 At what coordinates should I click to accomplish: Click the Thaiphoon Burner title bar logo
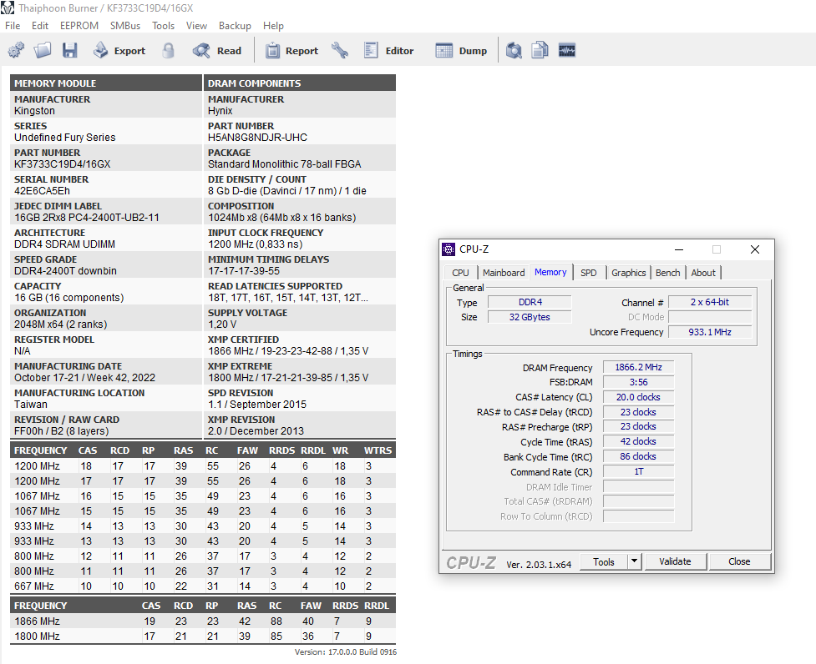click(8, 8)
